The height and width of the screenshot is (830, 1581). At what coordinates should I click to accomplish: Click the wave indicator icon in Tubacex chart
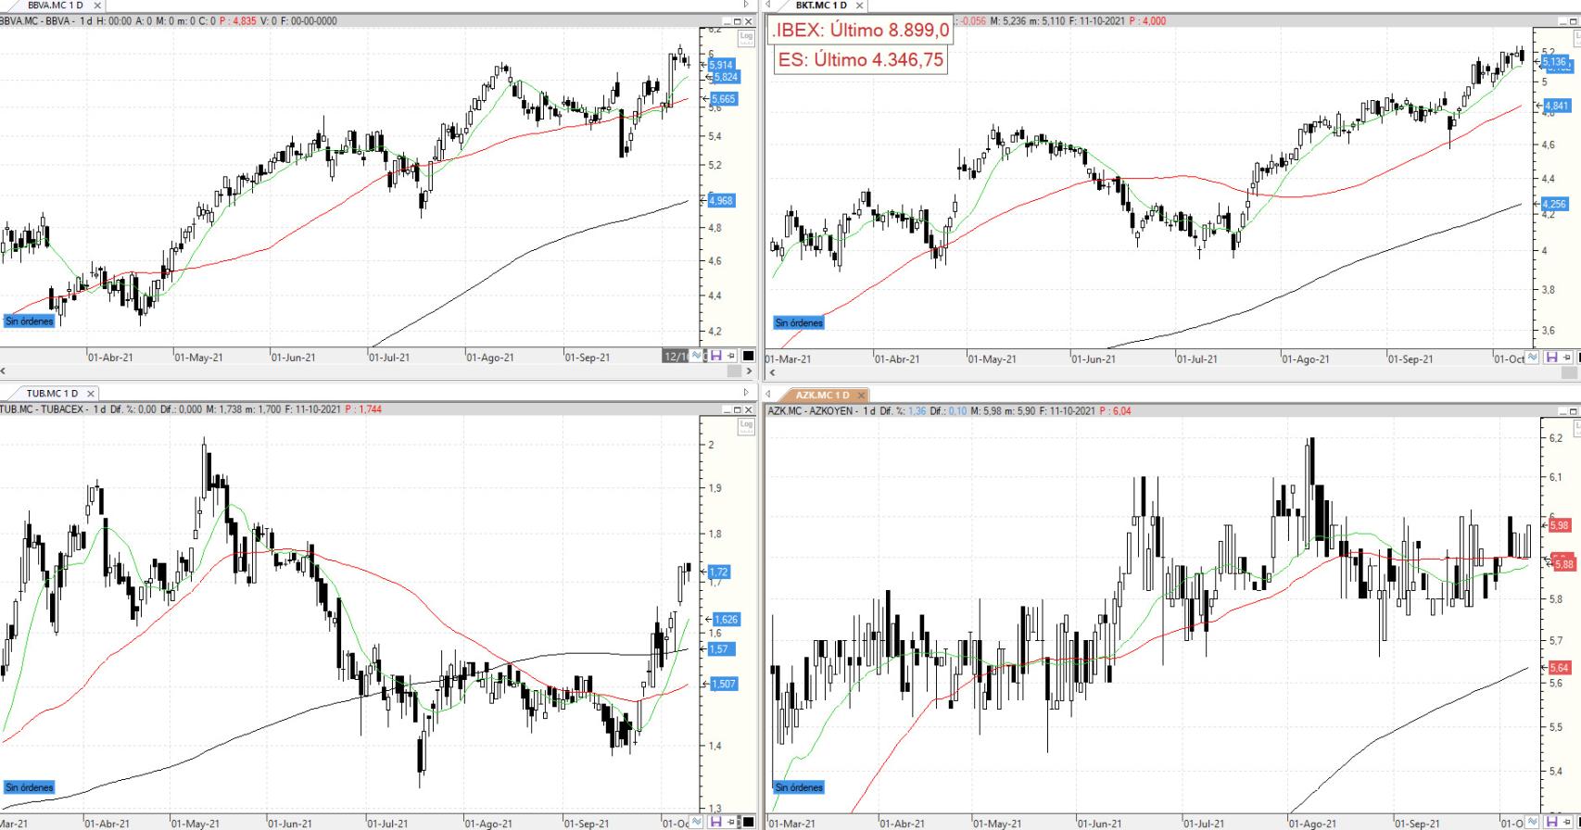click(x=699, y=822)
